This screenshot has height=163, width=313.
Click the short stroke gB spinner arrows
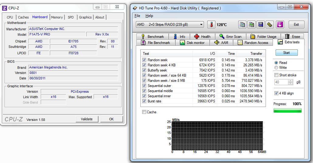point(291,82)
